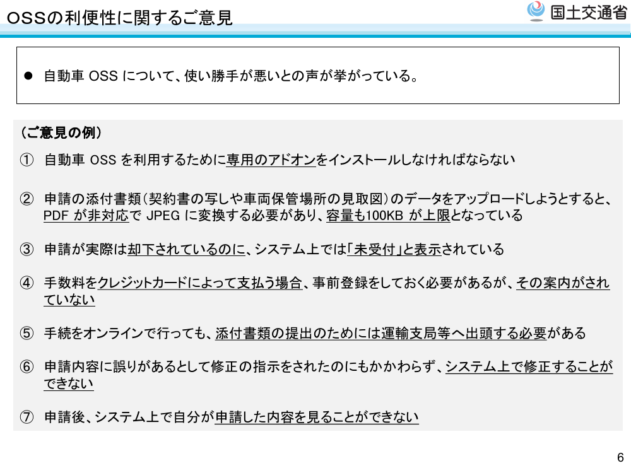Click underlined その案内がされ text
The image size is (631, 473).
[563, 283]
